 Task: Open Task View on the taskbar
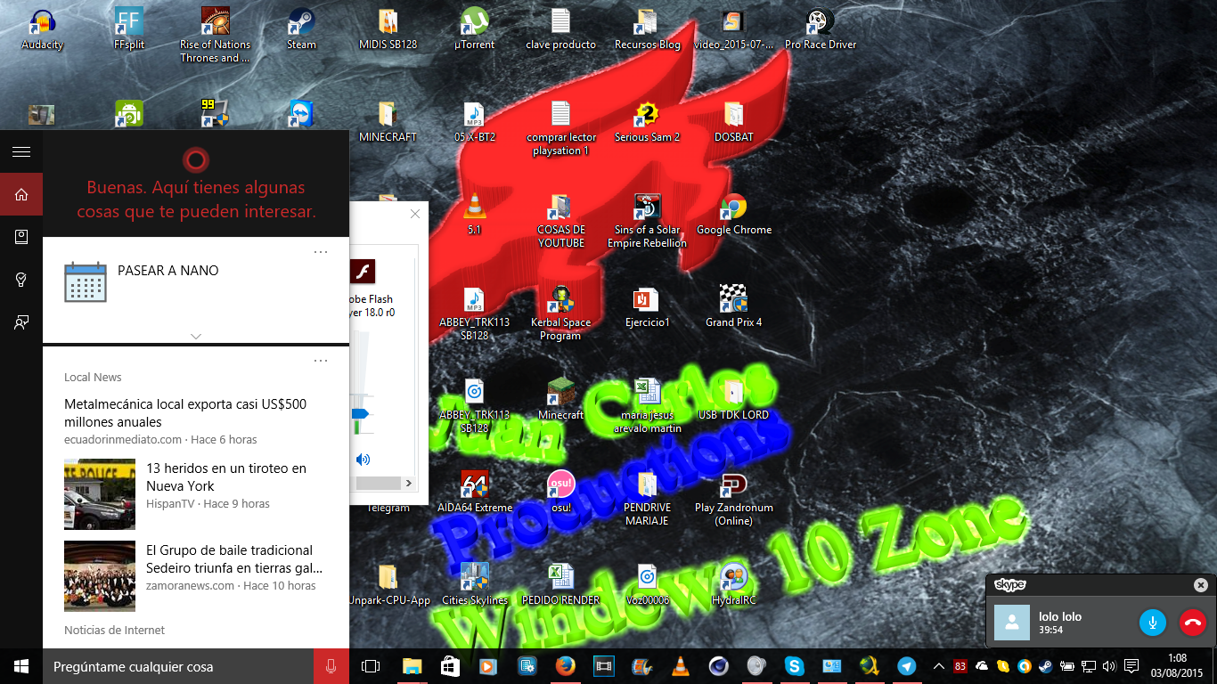click(371, 666)
